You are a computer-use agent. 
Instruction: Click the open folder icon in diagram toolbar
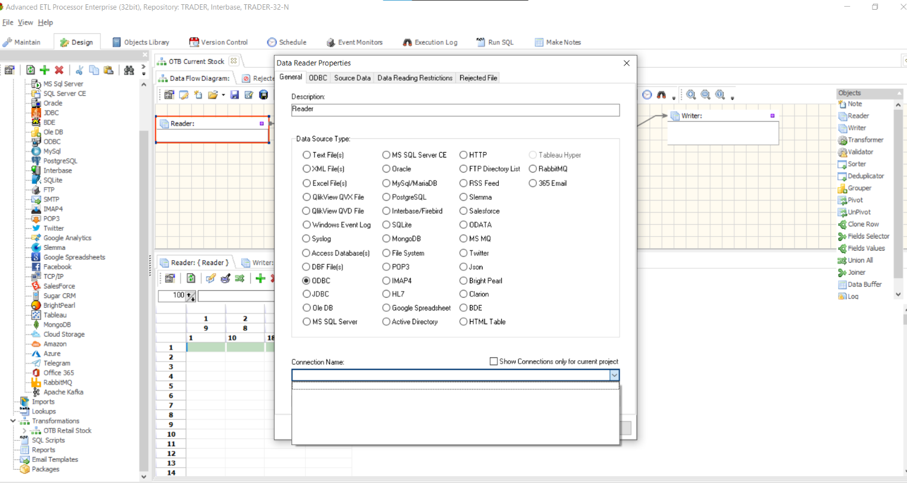coord(212,95)
